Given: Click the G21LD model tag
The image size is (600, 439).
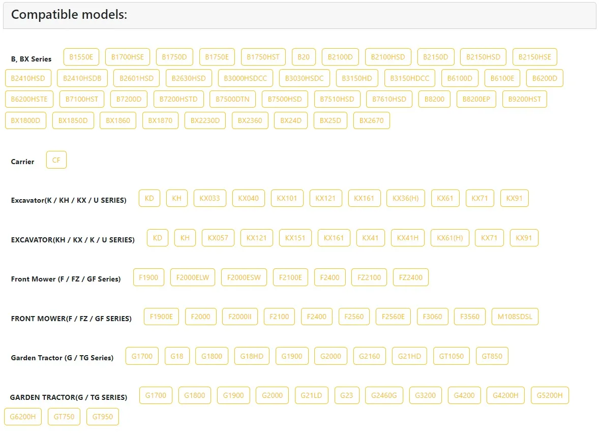Looking at the screenshot, I should click(x=311, y=395).
